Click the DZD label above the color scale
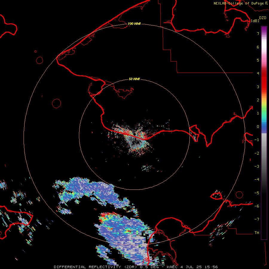 263,18
